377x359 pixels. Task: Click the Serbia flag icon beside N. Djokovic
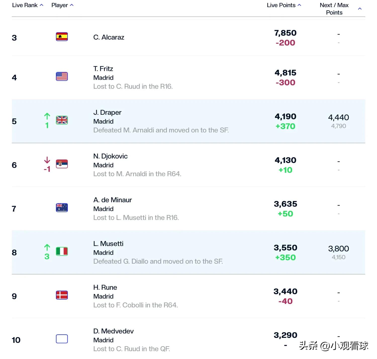tap(62, 164)
